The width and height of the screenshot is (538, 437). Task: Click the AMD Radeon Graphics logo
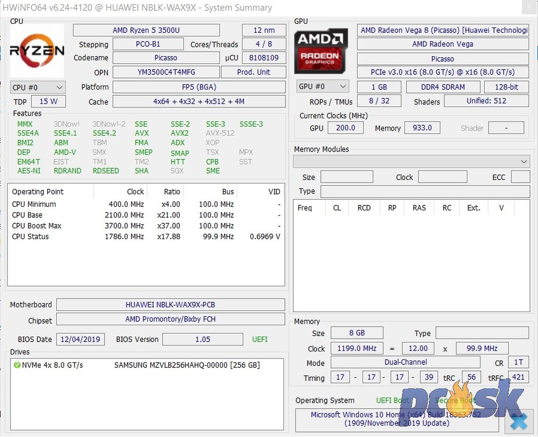tap(320, 51)
